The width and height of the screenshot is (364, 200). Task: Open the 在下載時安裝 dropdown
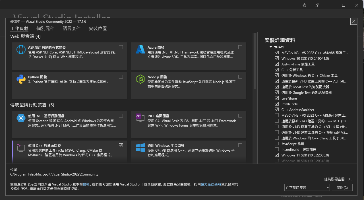328,187
